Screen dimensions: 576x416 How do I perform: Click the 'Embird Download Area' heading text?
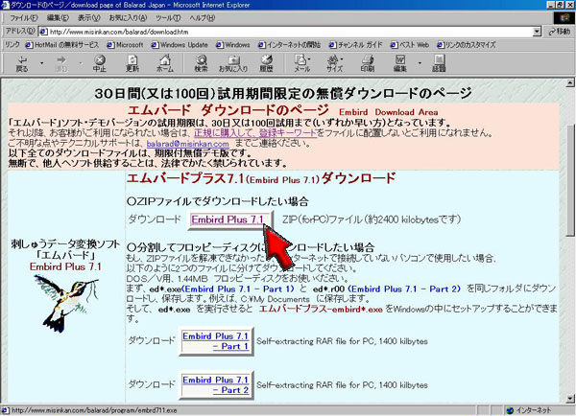coord(388,112)
